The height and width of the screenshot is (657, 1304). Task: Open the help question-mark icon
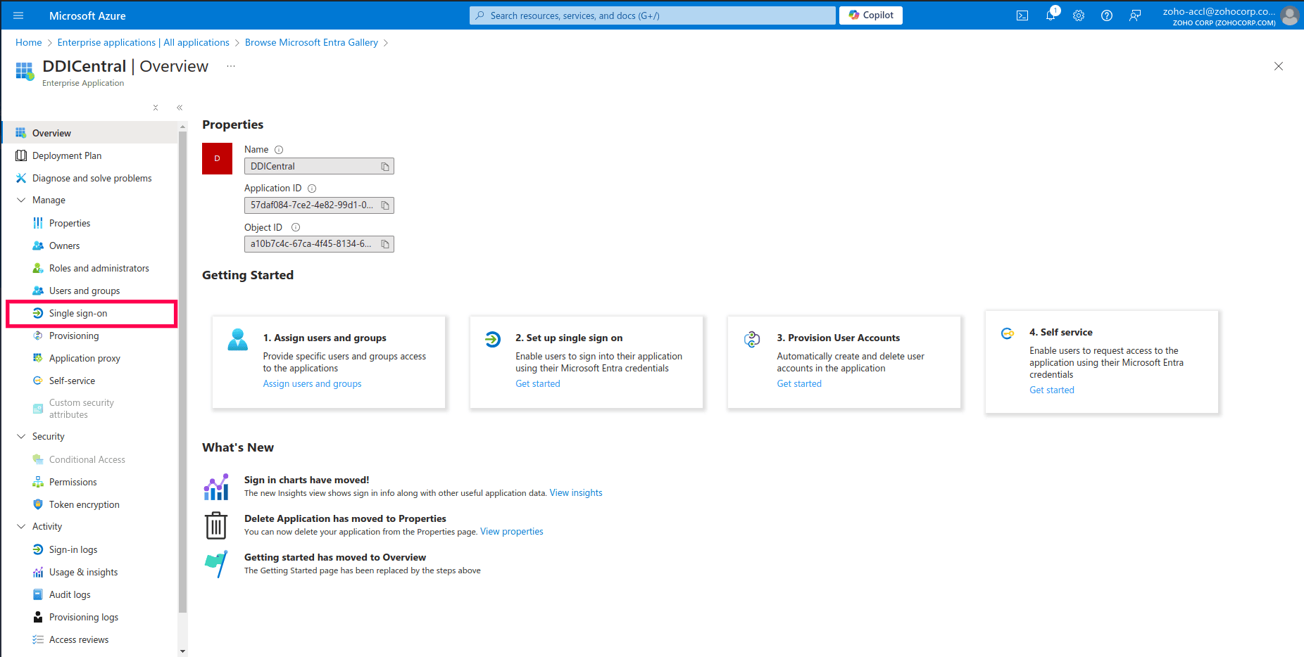[1106, 15]
